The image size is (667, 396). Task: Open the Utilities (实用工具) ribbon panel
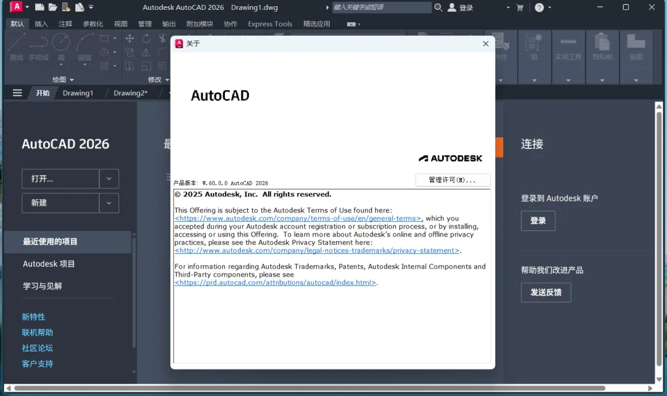(568, 57)
